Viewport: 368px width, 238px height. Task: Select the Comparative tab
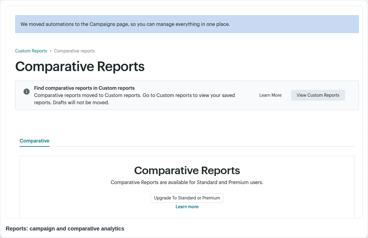[x=34, y=141]
